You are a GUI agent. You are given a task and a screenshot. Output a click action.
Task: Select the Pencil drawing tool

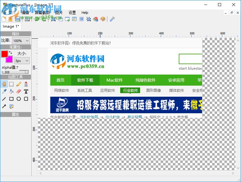click(19, 84)
